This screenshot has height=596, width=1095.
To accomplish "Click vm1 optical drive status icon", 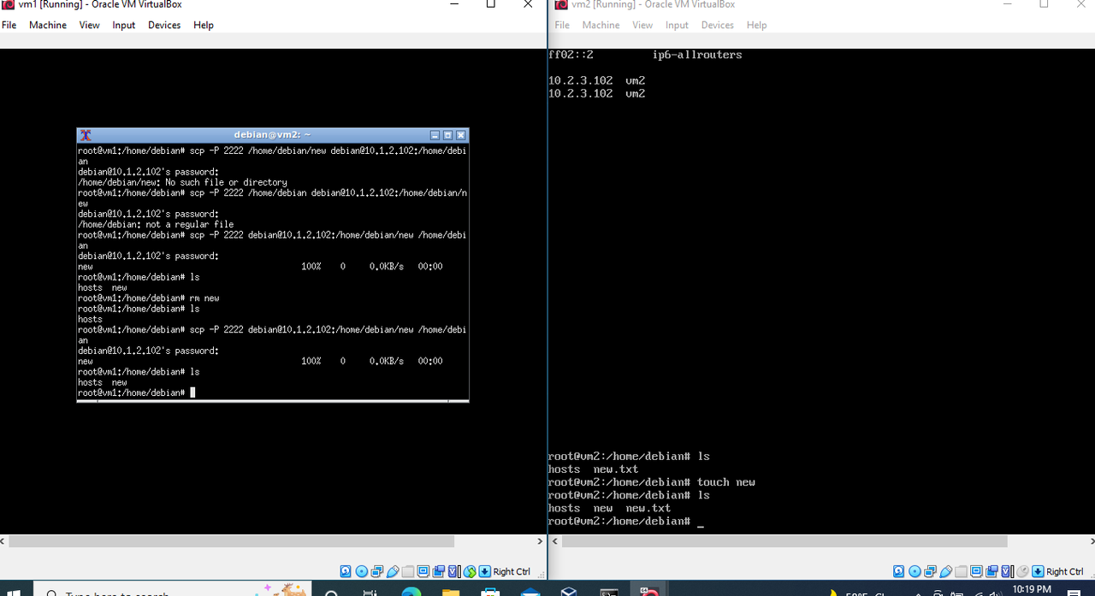I will (362, 571).
